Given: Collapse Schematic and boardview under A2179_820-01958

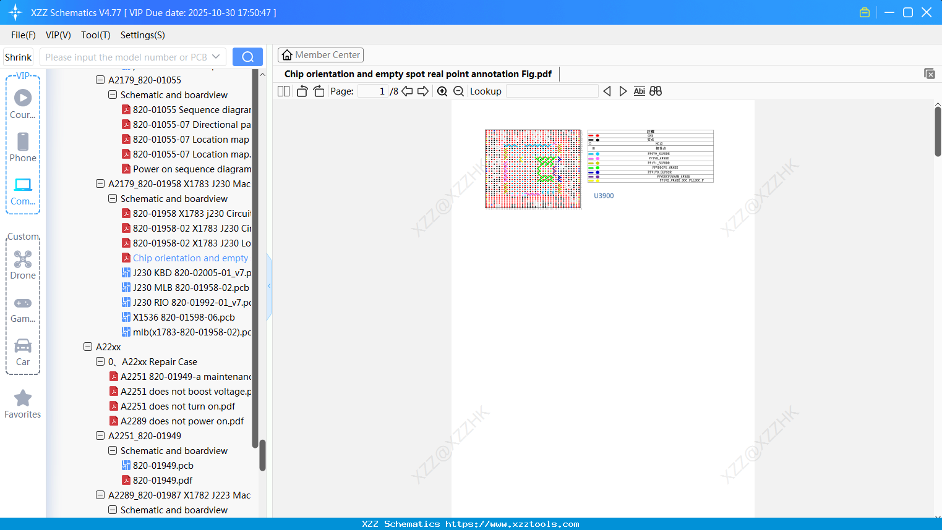Looking at the screenshot, I should (x=113, y=198).
